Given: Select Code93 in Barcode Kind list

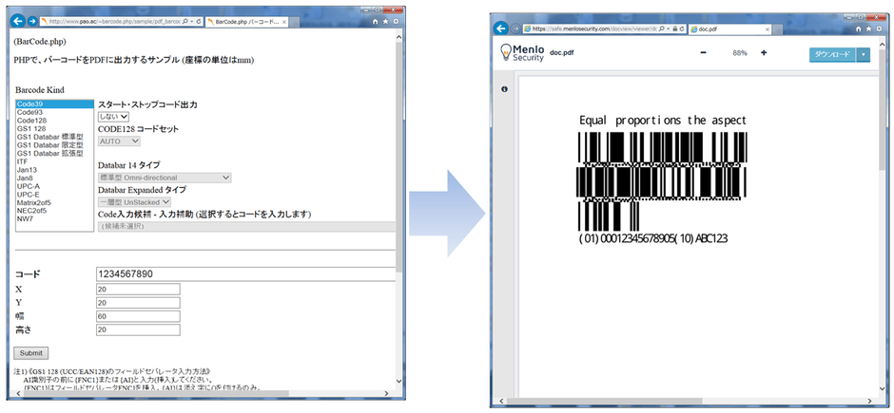Looking at the screenshot, I should tap(54, 112).
